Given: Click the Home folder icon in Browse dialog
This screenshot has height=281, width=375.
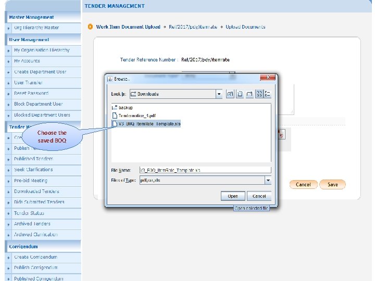Looking at the screenshot, I should click(x=240, y=94).
